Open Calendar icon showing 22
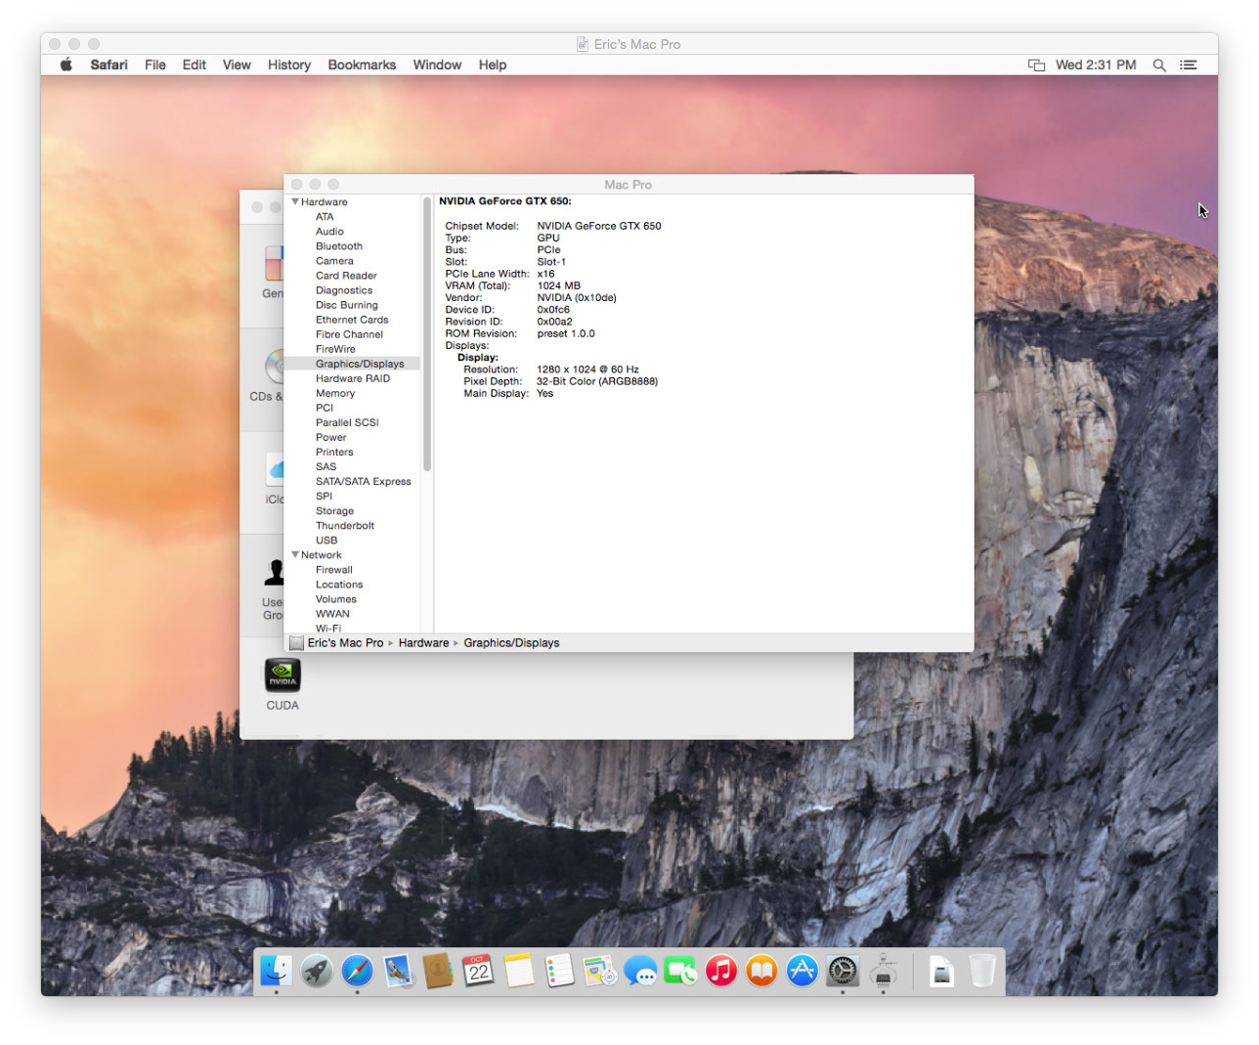This screenshot has width=1259, height=1045. pyautogui.click(x=478, y=971)
